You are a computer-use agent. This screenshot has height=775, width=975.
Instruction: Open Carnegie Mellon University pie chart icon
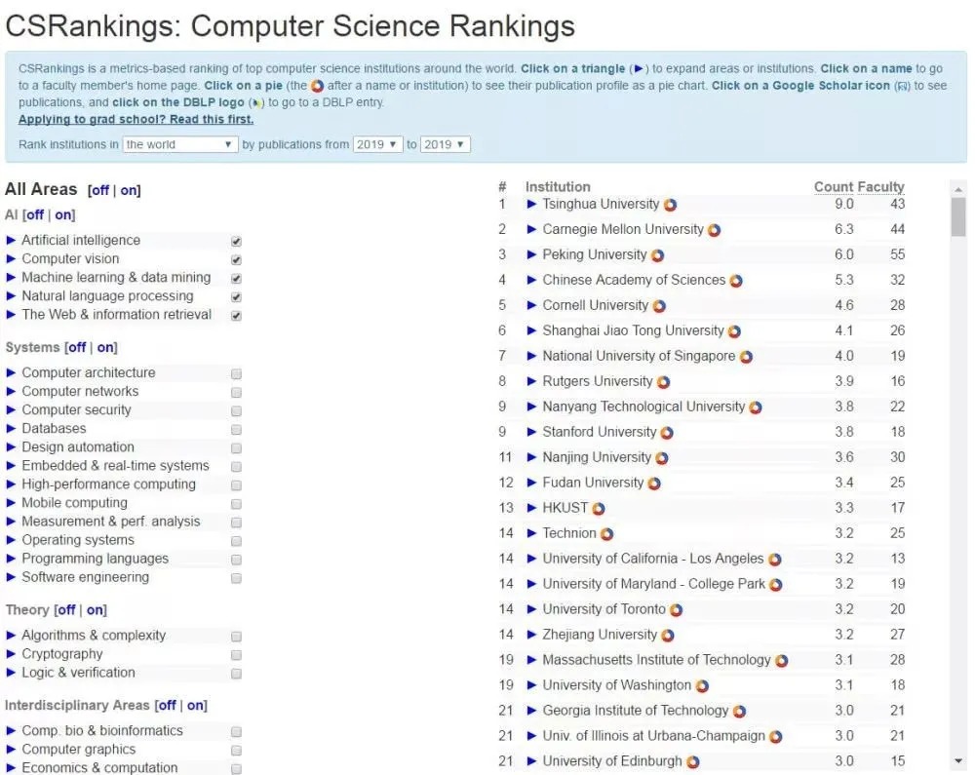pyautogui.click(x=715, y=230)
